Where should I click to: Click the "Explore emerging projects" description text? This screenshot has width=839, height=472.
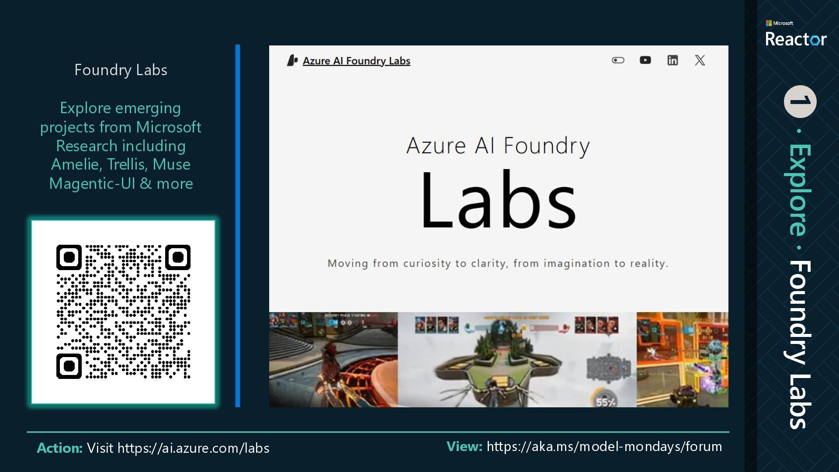[121, 146]
